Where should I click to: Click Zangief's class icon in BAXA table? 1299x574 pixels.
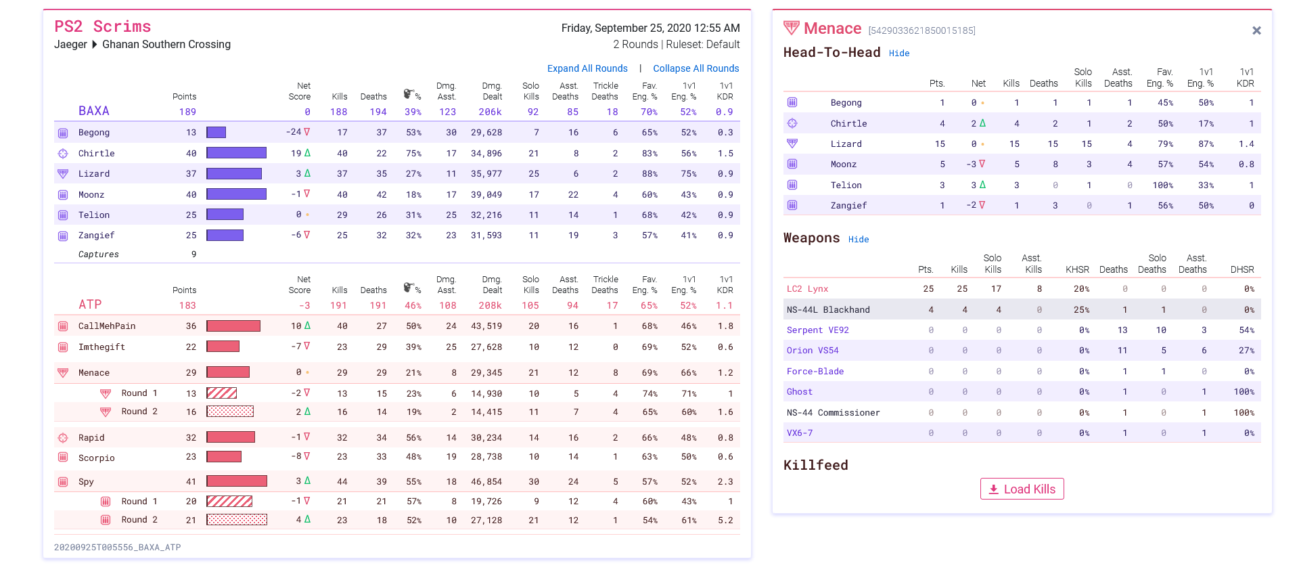[63, 236]
